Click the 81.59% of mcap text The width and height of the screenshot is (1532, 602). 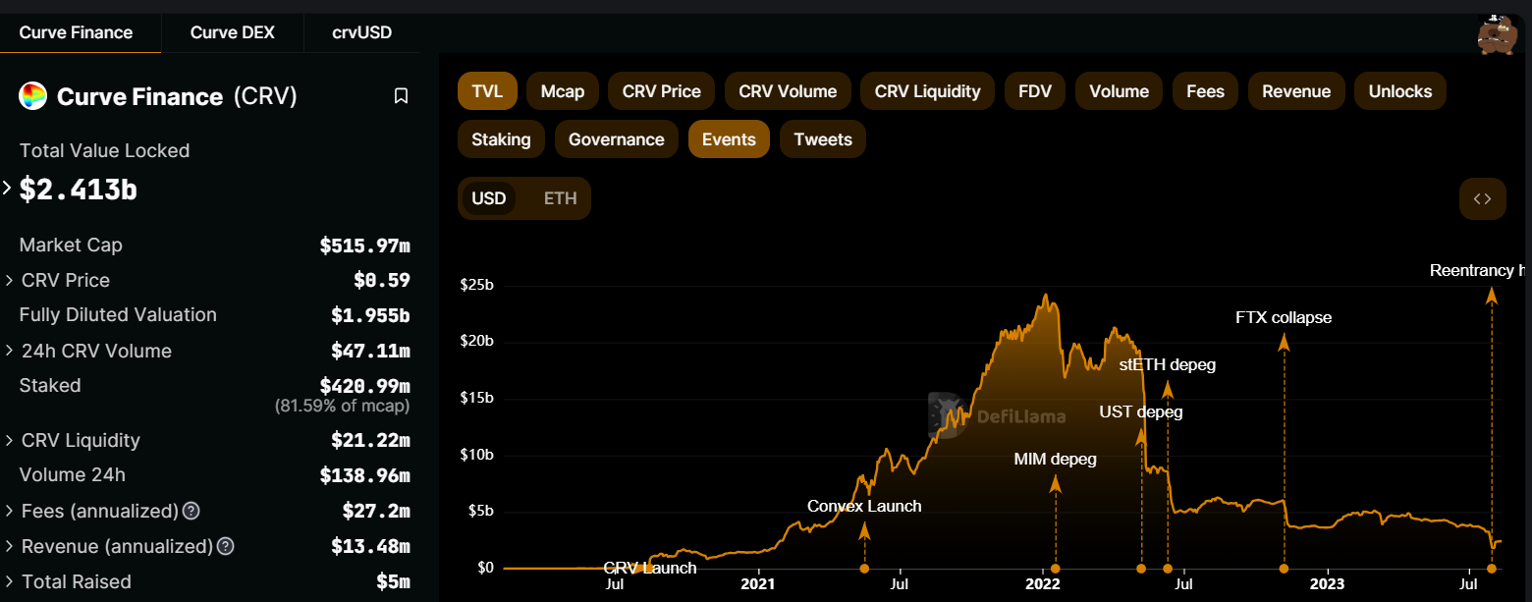342,406
